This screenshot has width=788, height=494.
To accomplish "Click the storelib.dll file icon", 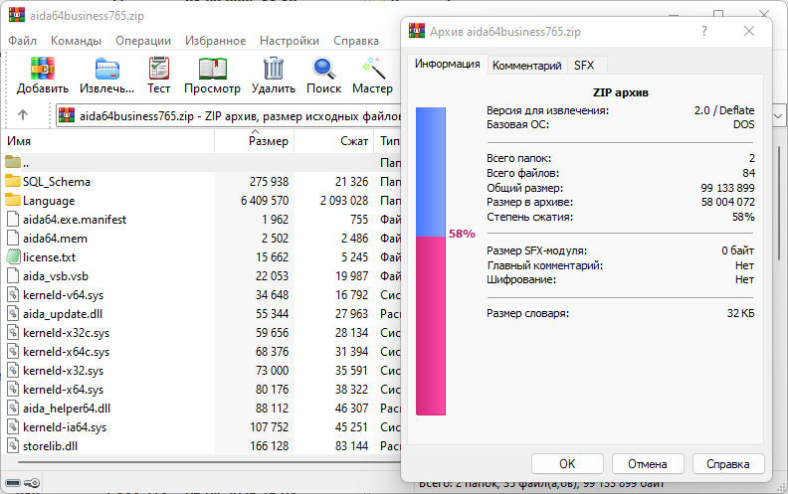I will click(x=13, y=445).
